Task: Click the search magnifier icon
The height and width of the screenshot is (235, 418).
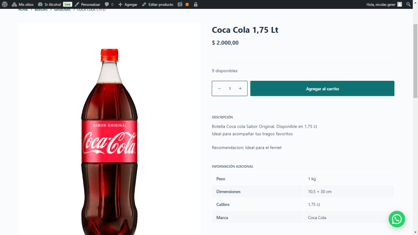Action: pyautogui.click(x=409, y=4)
